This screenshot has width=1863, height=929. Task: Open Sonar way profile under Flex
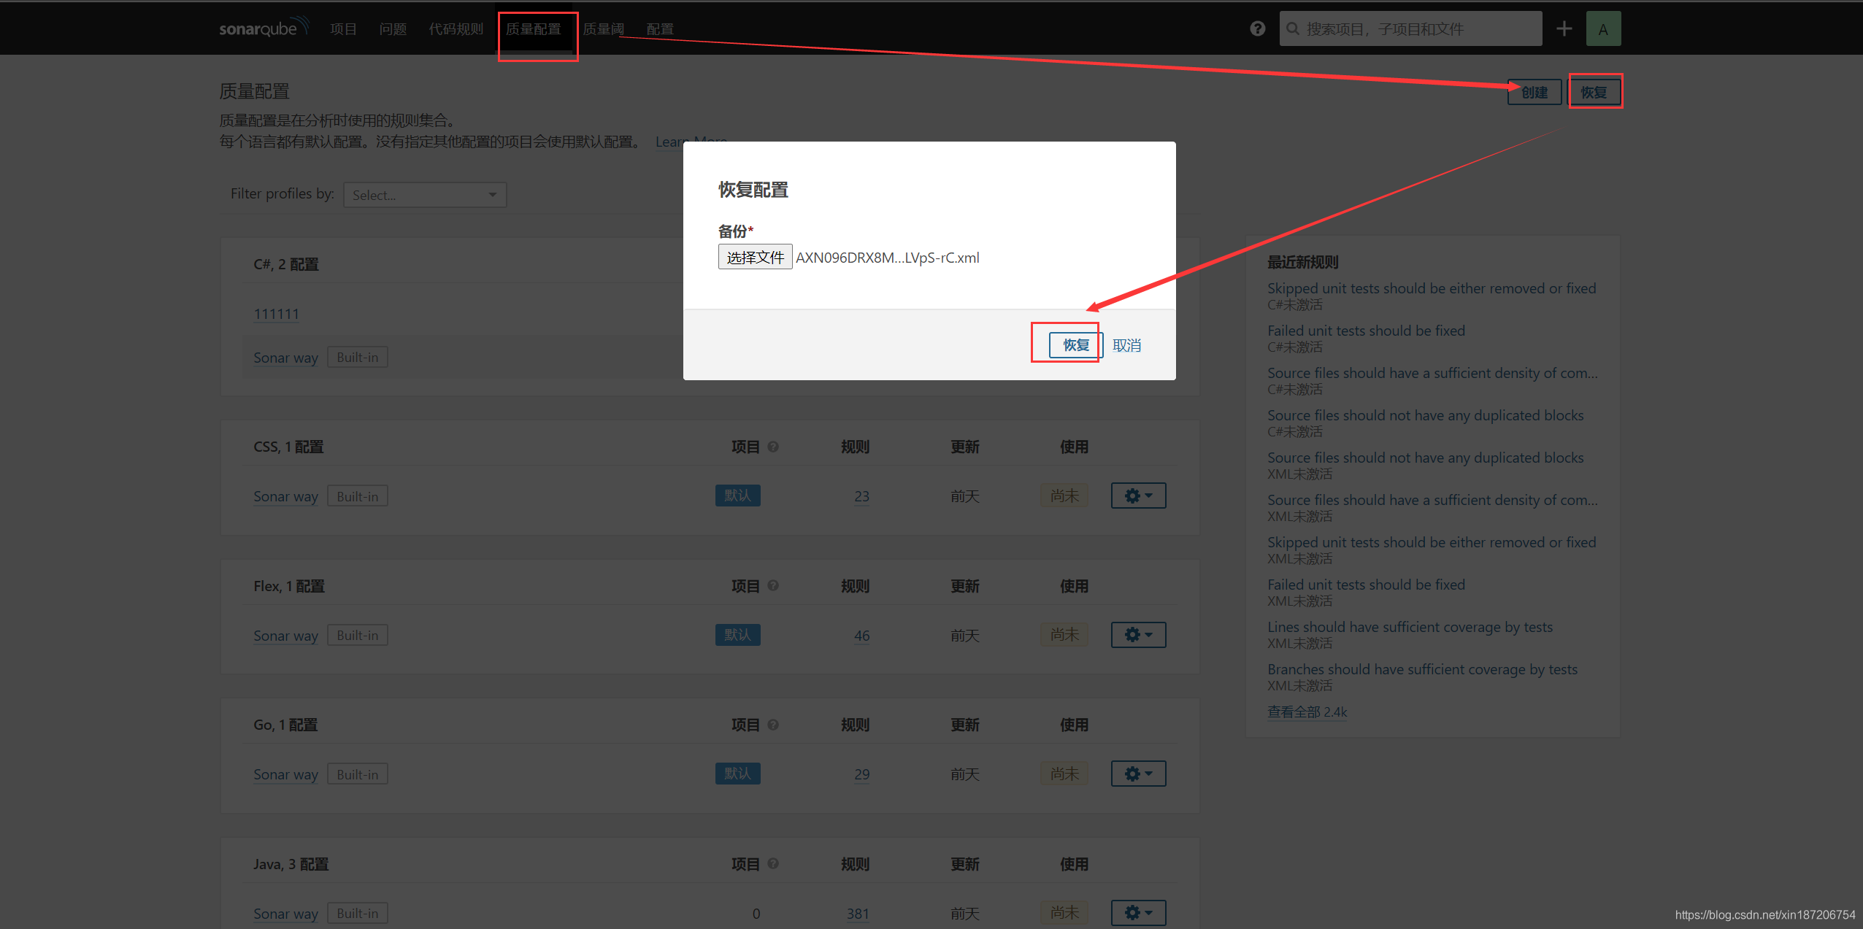[285, 636]
